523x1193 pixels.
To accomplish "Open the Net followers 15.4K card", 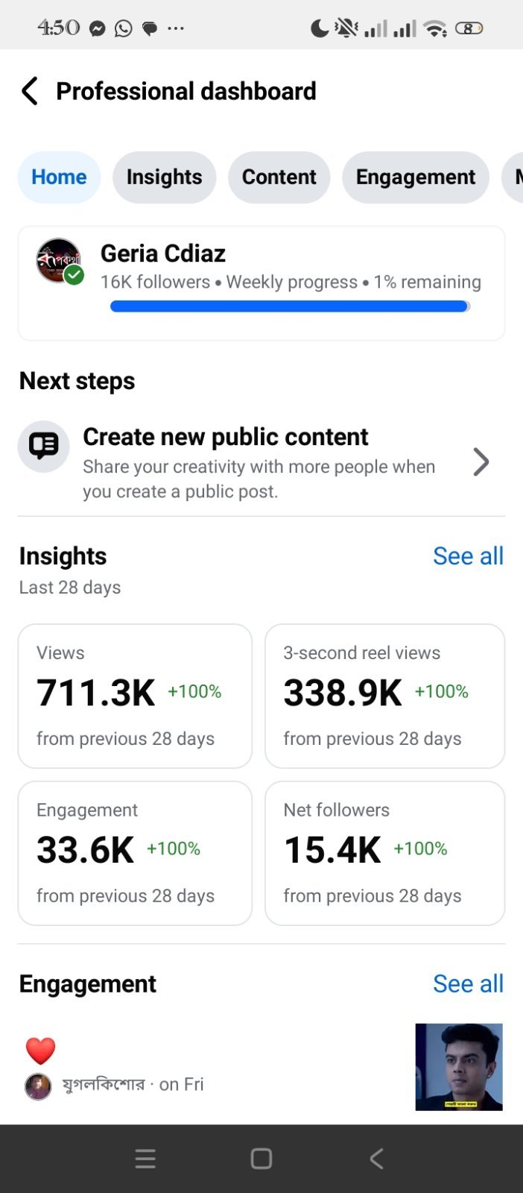I will coord(385,853).
